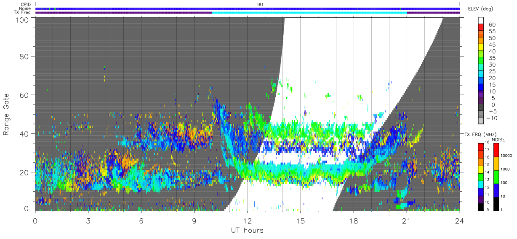Click the cyan segment of the TX Freq bar
Image resolution: width=517 pixels, height=239 pixels.
click(x=309, y=13)
